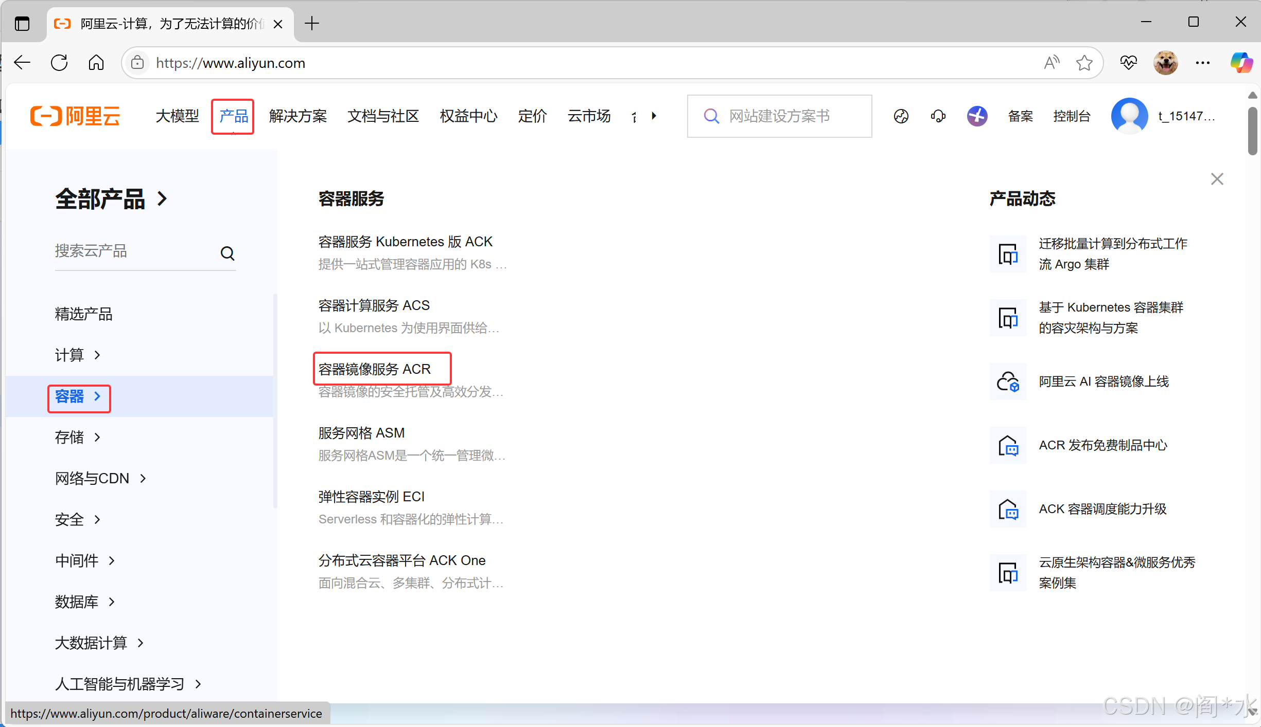Open the 控制台 link
1261x727 pixels.
click(x=1072, y=116)
